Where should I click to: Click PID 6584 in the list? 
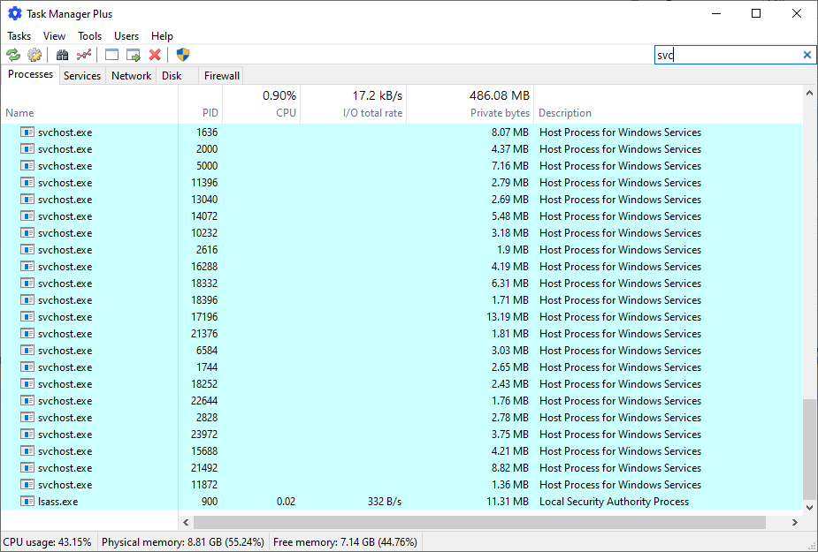click(x=207, y=351)
